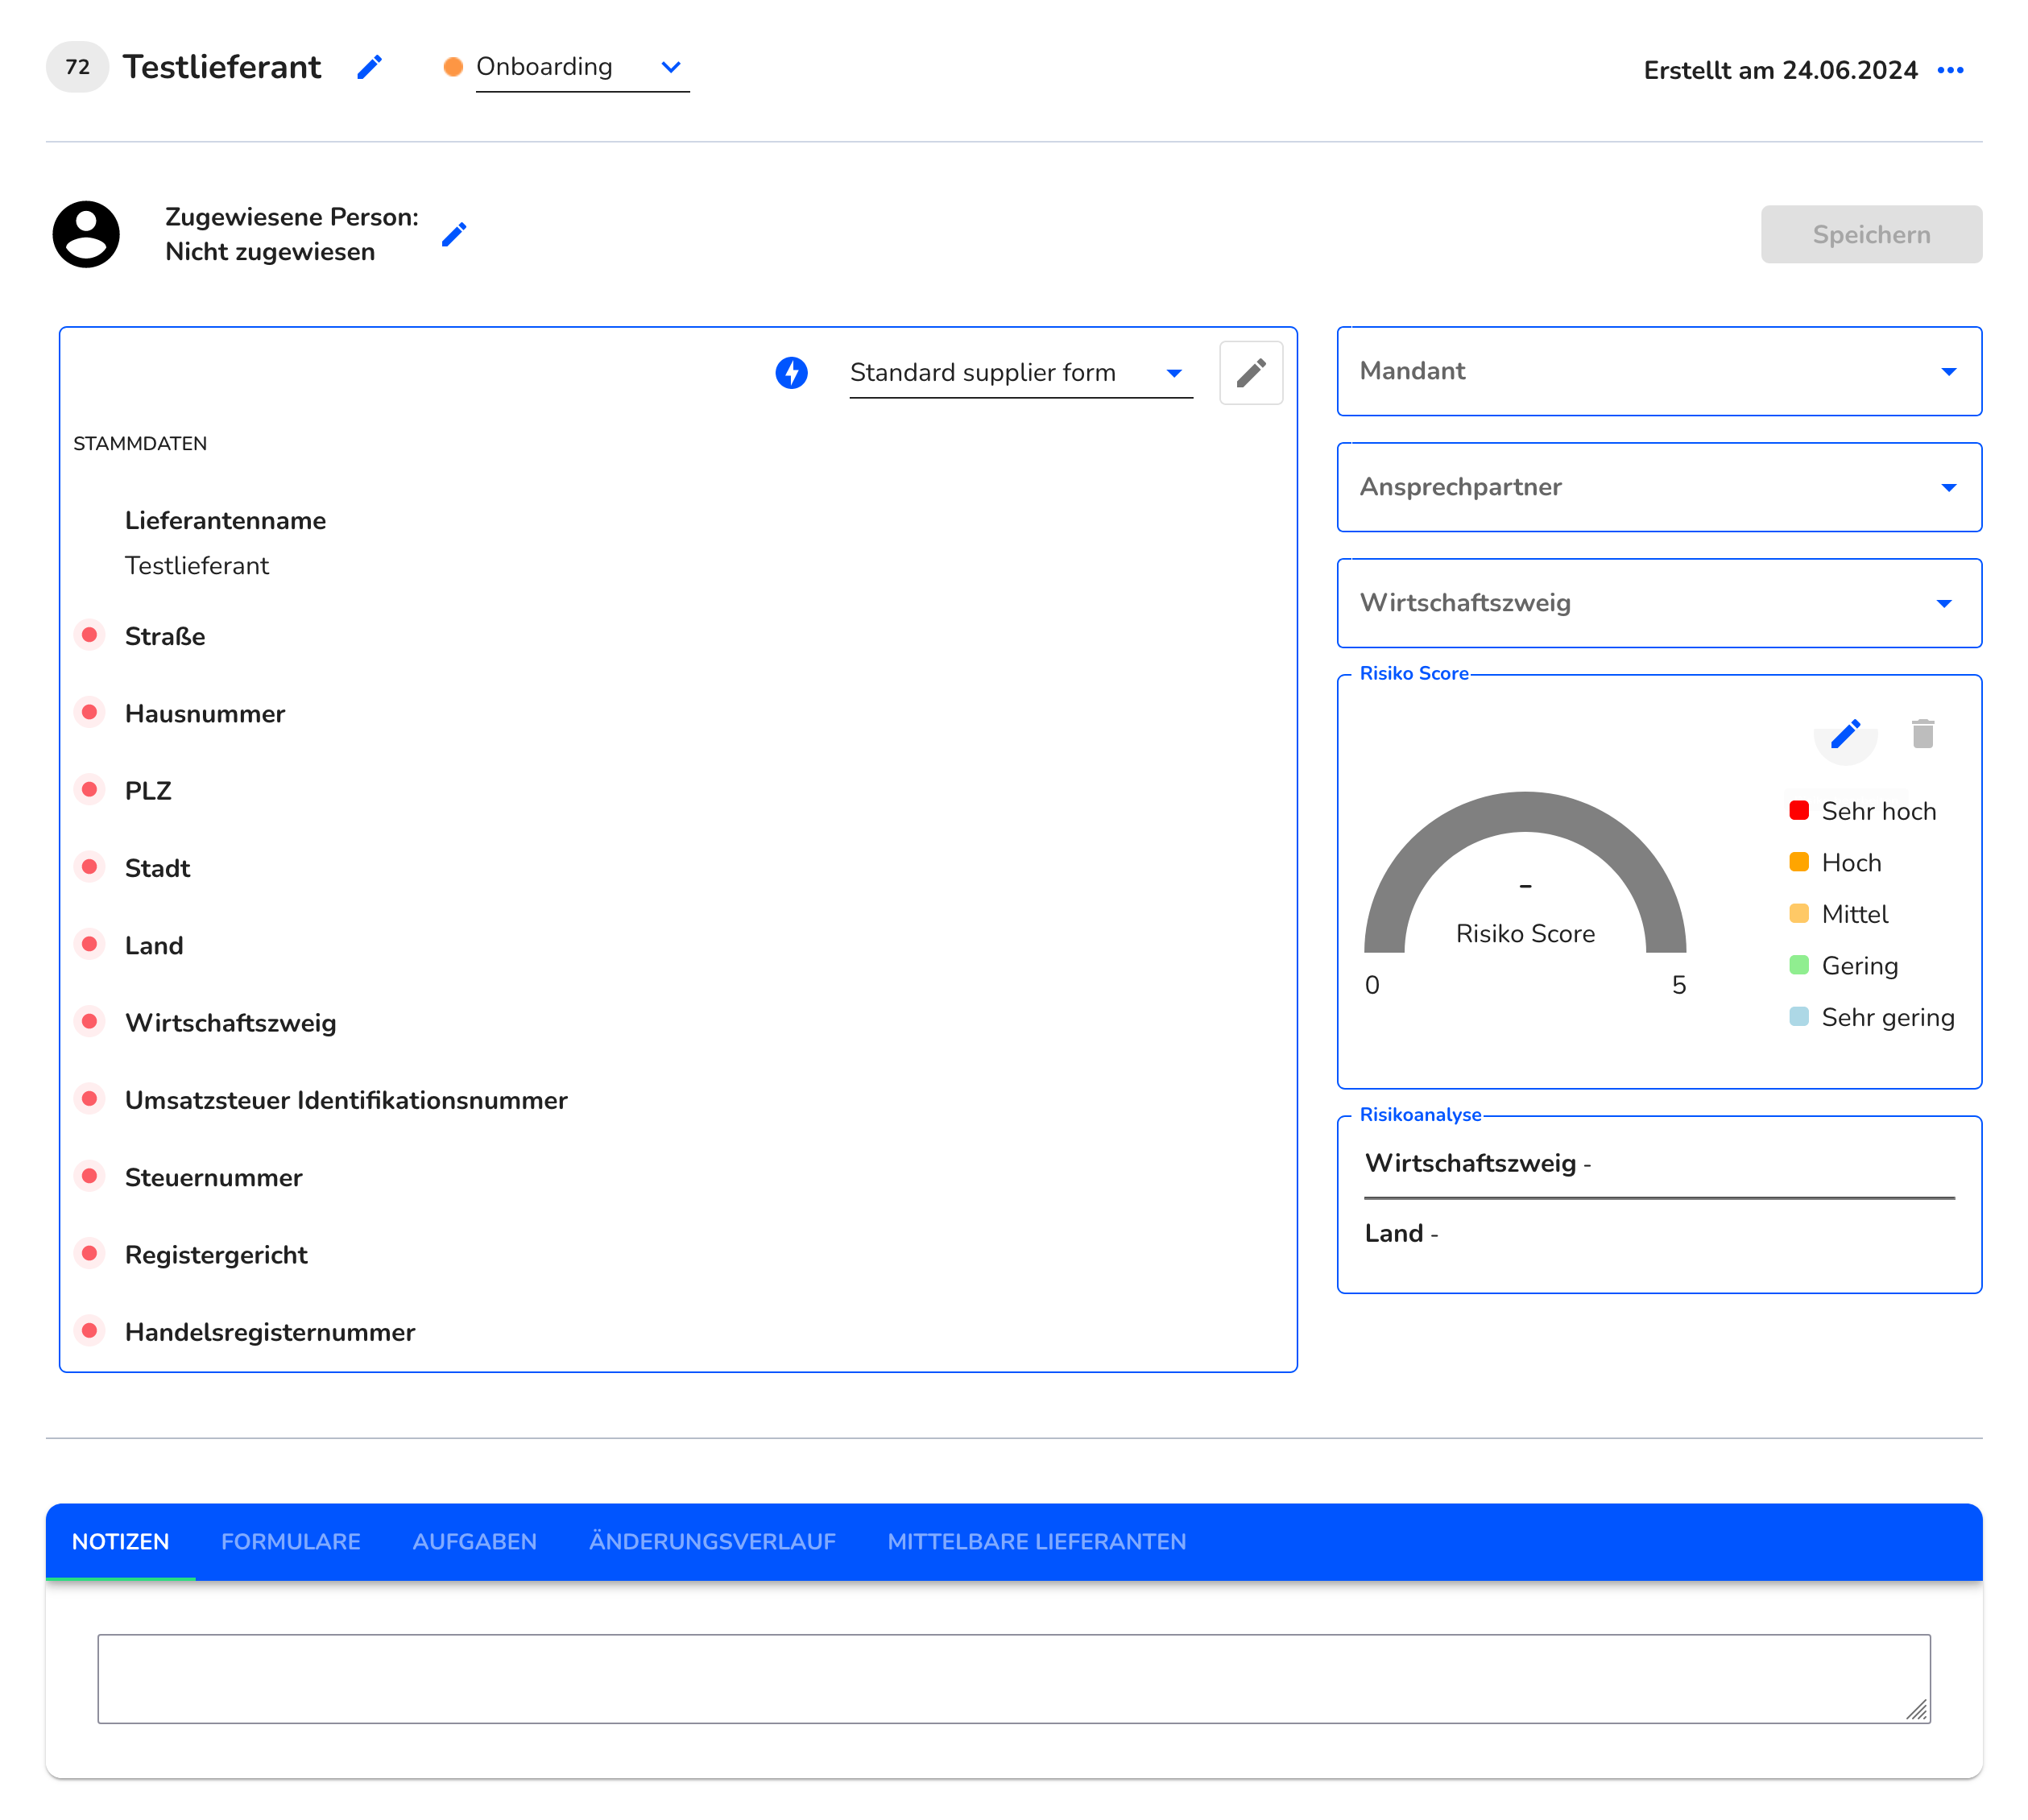Click the supplier ID badge 72
This screenshot has width=2028, height=1820.
[x=77, y=67]
